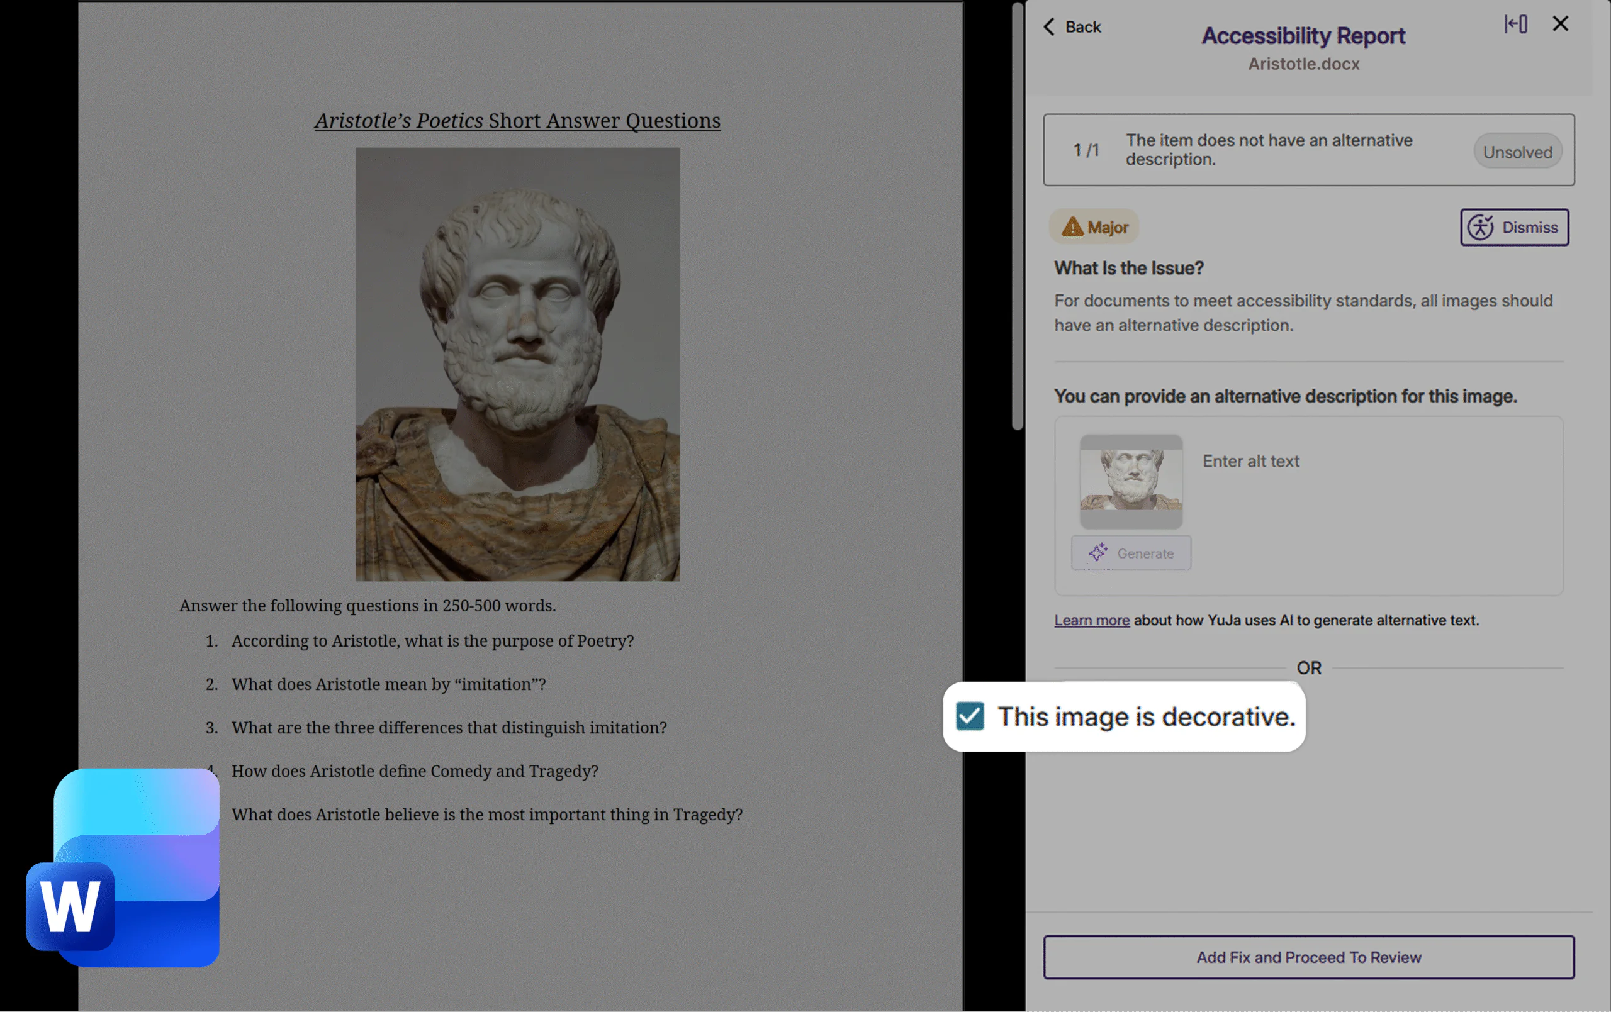
Task: Collapse the panel using the resize icon
Action: pyautogui.click(x=1516, y=23)
